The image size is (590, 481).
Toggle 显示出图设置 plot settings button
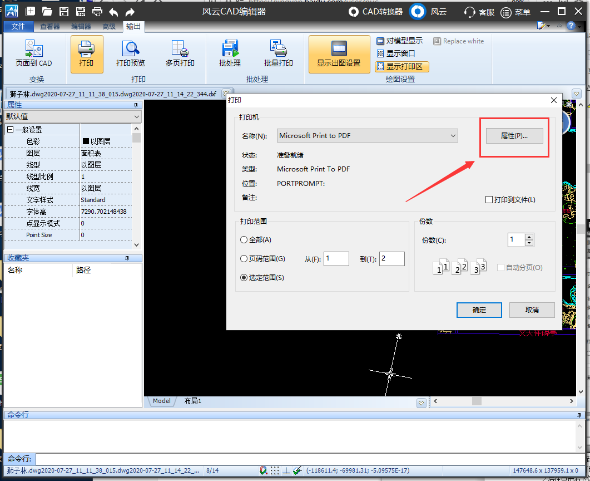click(x=339, y=54)
